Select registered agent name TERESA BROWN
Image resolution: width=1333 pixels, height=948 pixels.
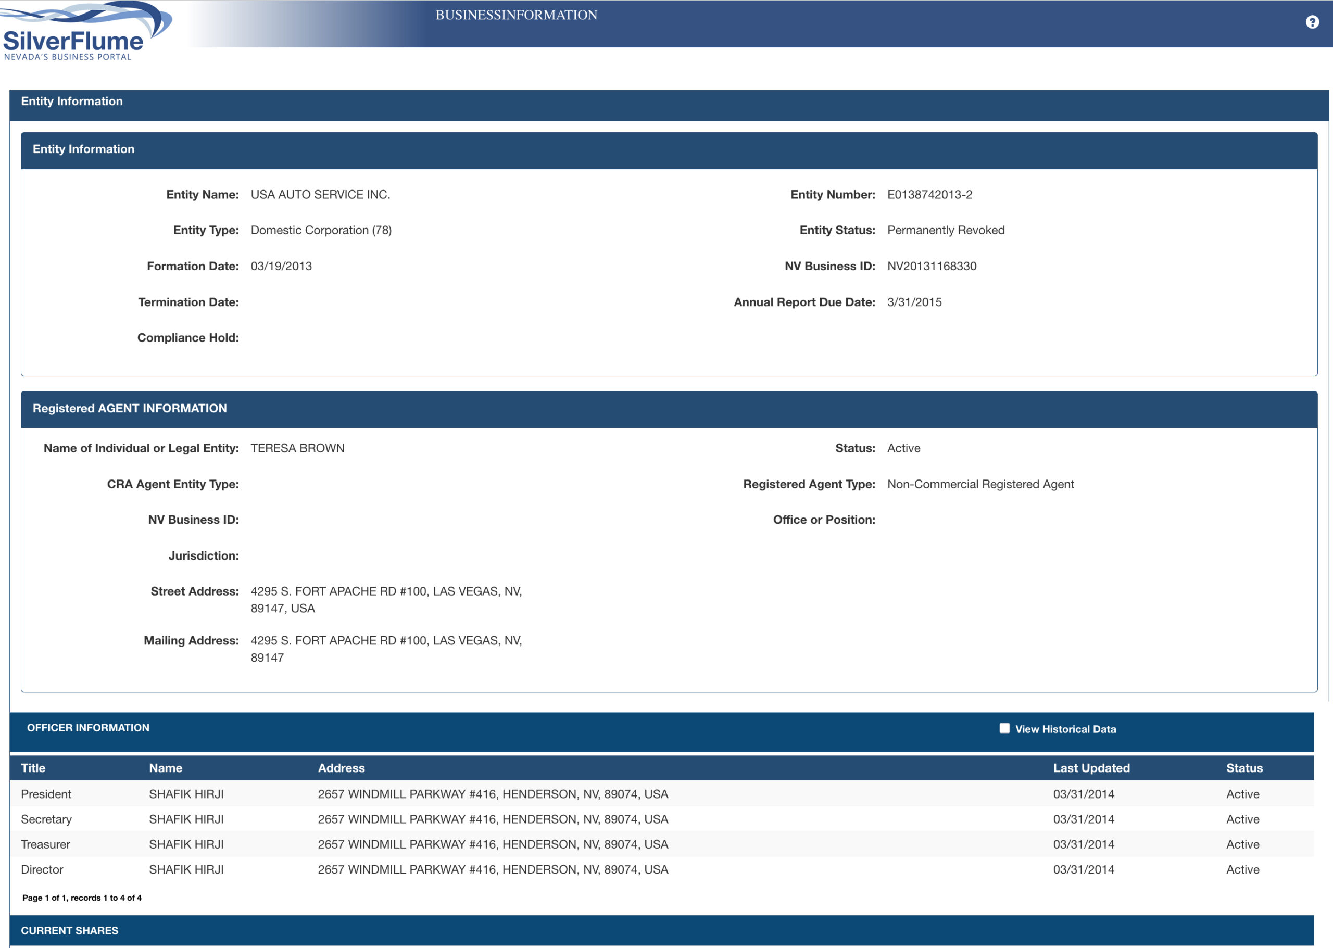[x=298, y=448]
